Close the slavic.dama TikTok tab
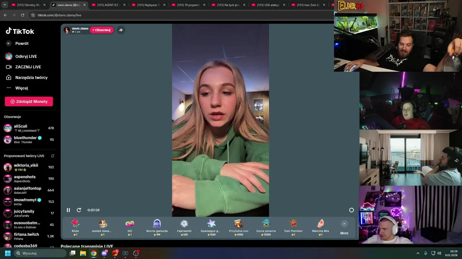The width and height of the screenshot is (462, 259). [84, 5]
